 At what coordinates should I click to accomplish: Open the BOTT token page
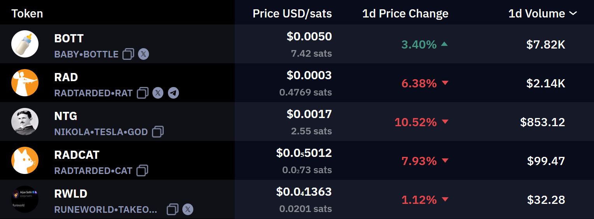pos(69,38)
